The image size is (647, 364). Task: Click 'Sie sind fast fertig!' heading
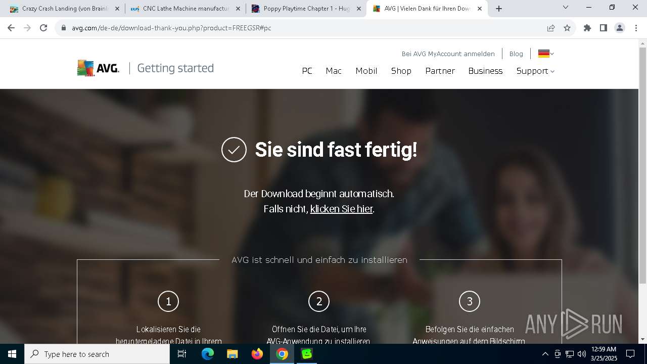point(336,150)
